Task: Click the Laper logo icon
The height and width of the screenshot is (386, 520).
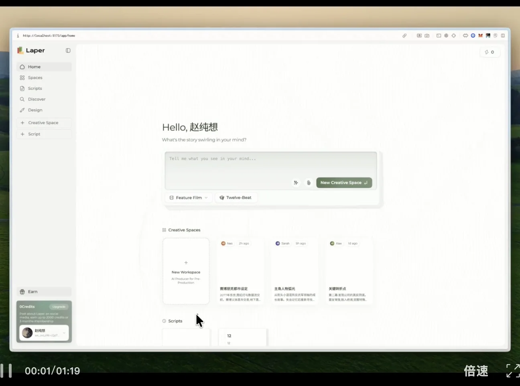Action: (20, 50)
